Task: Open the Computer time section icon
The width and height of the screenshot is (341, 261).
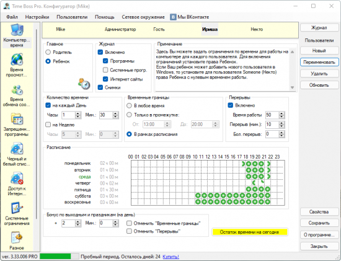Action: [17, 30]
